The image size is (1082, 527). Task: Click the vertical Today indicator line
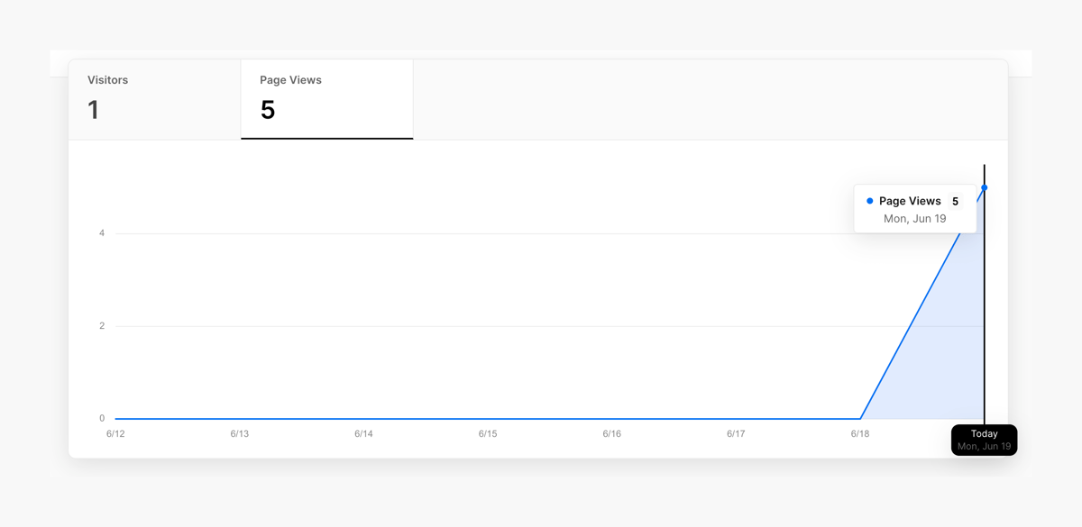coord(984,315)
